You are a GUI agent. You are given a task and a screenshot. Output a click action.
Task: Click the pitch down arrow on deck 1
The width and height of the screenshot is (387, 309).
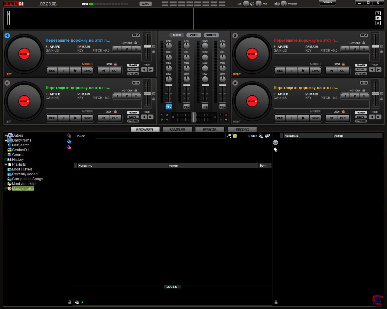[144, 70]
